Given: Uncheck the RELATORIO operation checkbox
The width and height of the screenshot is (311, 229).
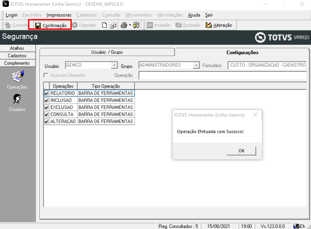Looking at the screenshot, I should 46,93.
